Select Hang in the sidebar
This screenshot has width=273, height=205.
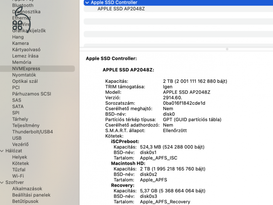point(18,37)
